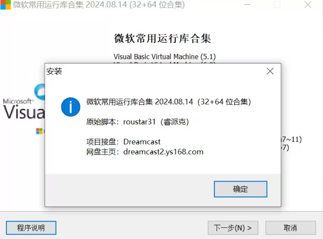Click the 安装 dialog title text
The height and width of the screenshot is (239, 323).
point(54,71)
